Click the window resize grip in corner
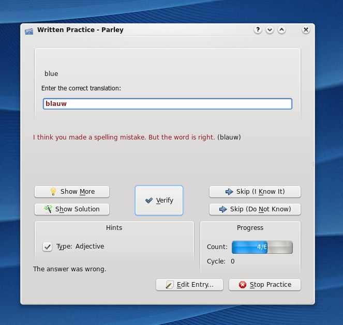Screen dimensions: 343x325 coord(312,302)
